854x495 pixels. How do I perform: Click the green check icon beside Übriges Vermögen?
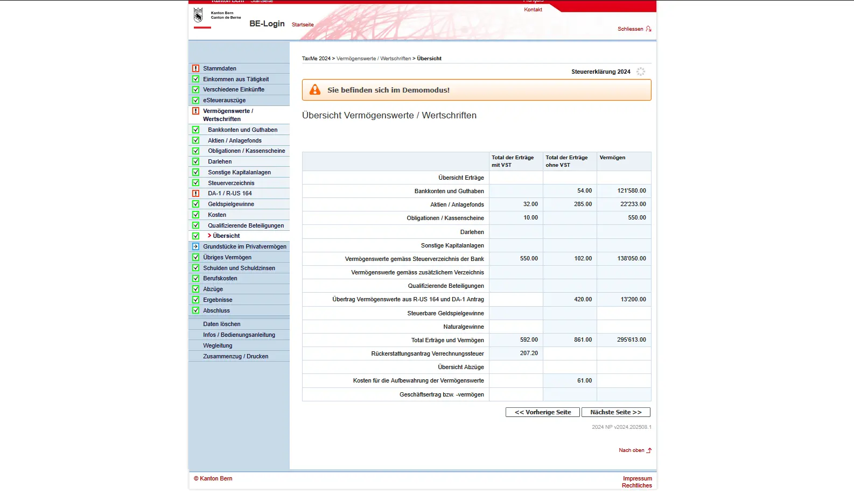pos(196,257)
